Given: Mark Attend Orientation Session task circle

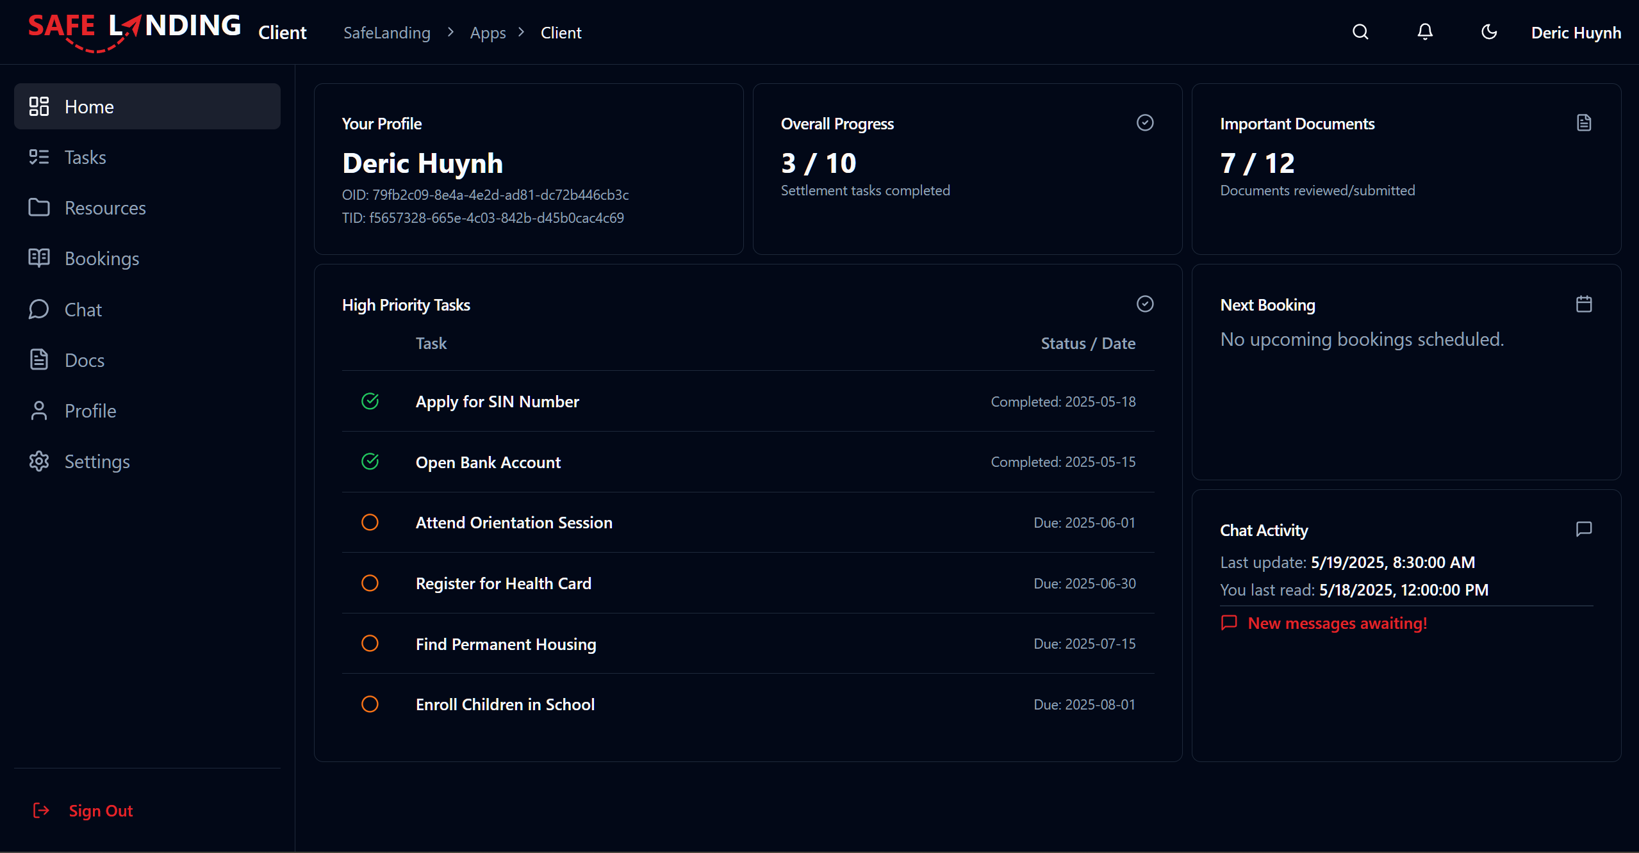Looking at the screenshot, I should (370, 523).
